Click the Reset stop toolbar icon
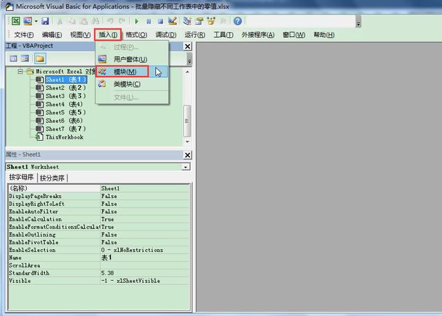Screen dimensions: 442x316 160,21
